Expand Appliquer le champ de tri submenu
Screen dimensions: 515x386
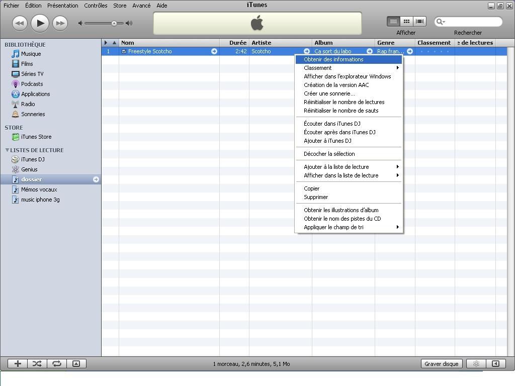pos(349,227)
